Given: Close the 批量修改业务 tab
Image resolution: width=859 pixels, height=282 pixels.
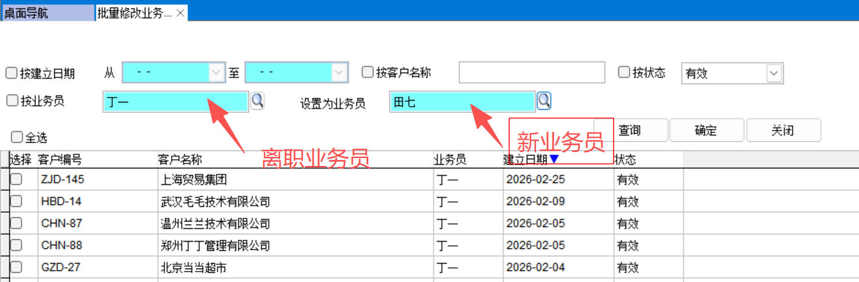Looking at the screenshot, I should click(x=180, y=13).
